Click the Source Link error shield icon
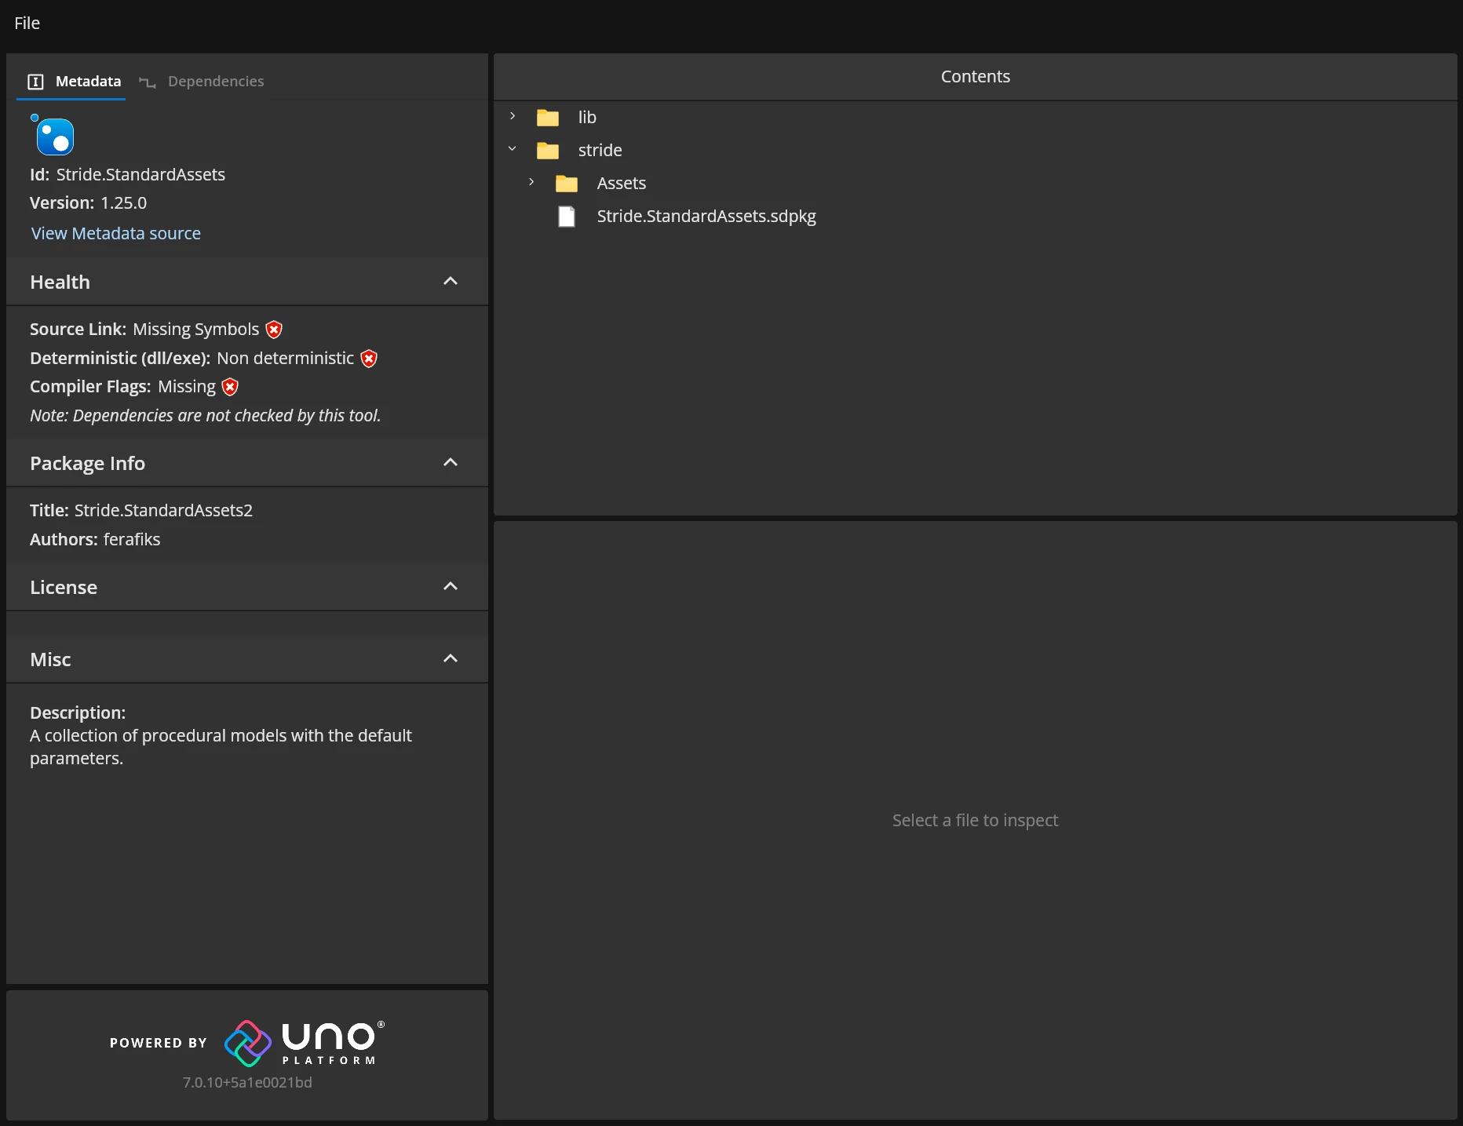Screen dimensions: 1463x1126 (x=274, y=330)
